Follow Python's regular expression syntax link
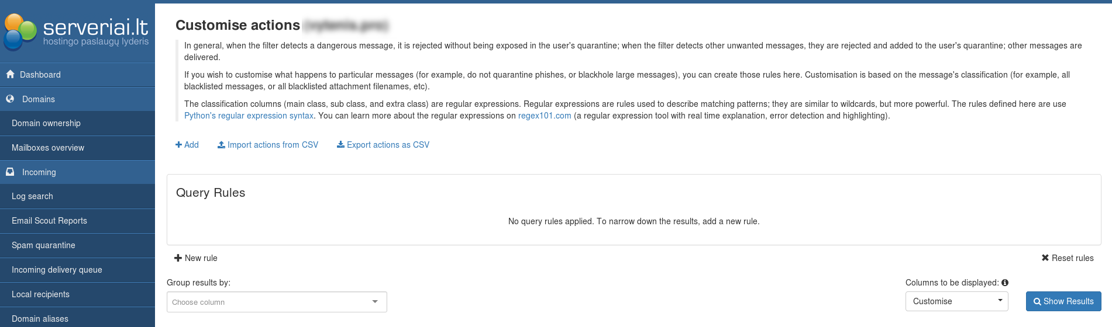1112x327 pixels. 249,116
